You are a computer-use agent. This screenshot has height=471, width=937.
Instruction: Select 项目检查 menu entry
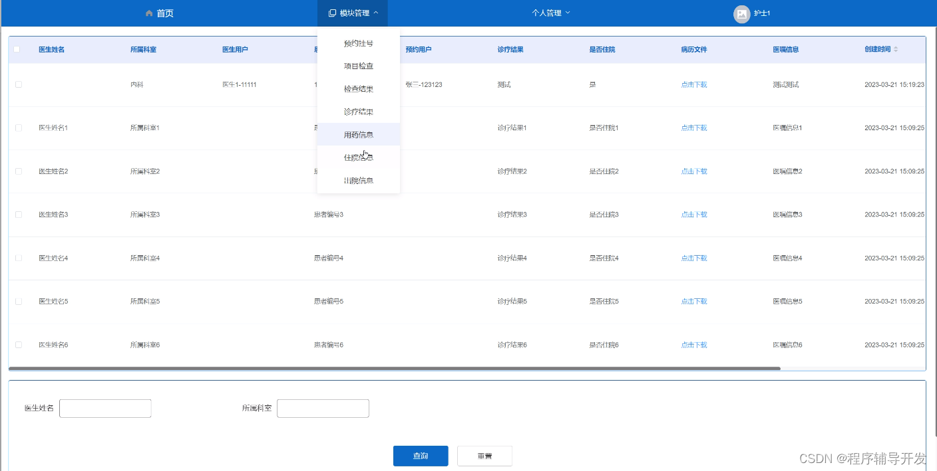tap(359, 66)
